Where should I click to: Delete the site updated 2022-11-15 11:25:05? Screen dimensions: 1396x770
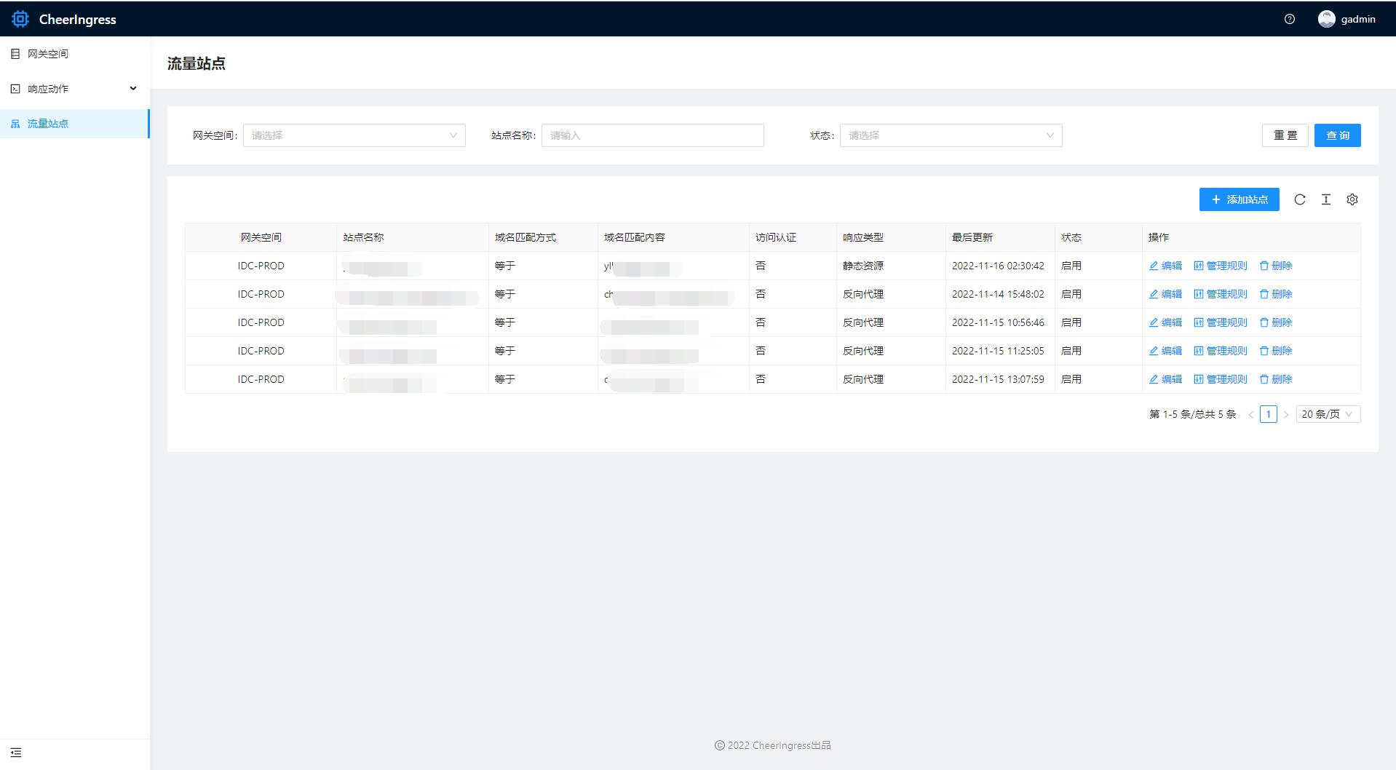tap(1276, 351)
